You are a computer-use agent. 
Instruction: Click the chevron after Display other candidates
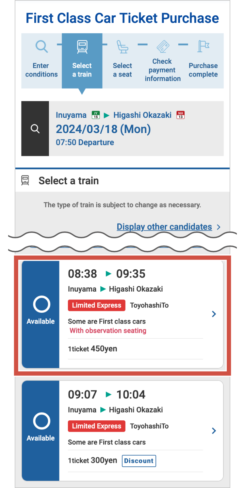pyautogui.click(x=219, y=227)
